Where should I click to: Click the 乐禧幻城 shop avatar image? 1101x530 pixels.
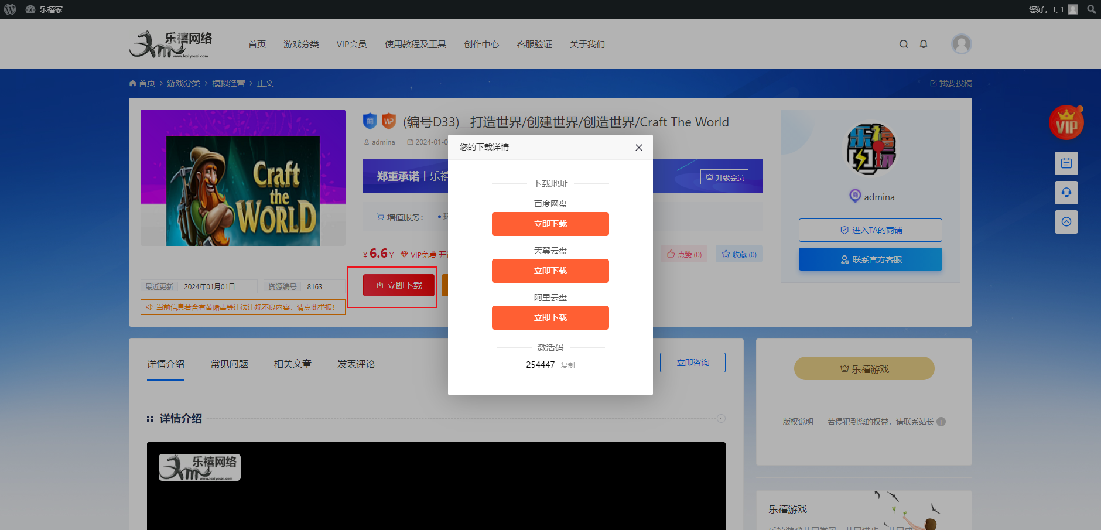click(x=871, y=149)
